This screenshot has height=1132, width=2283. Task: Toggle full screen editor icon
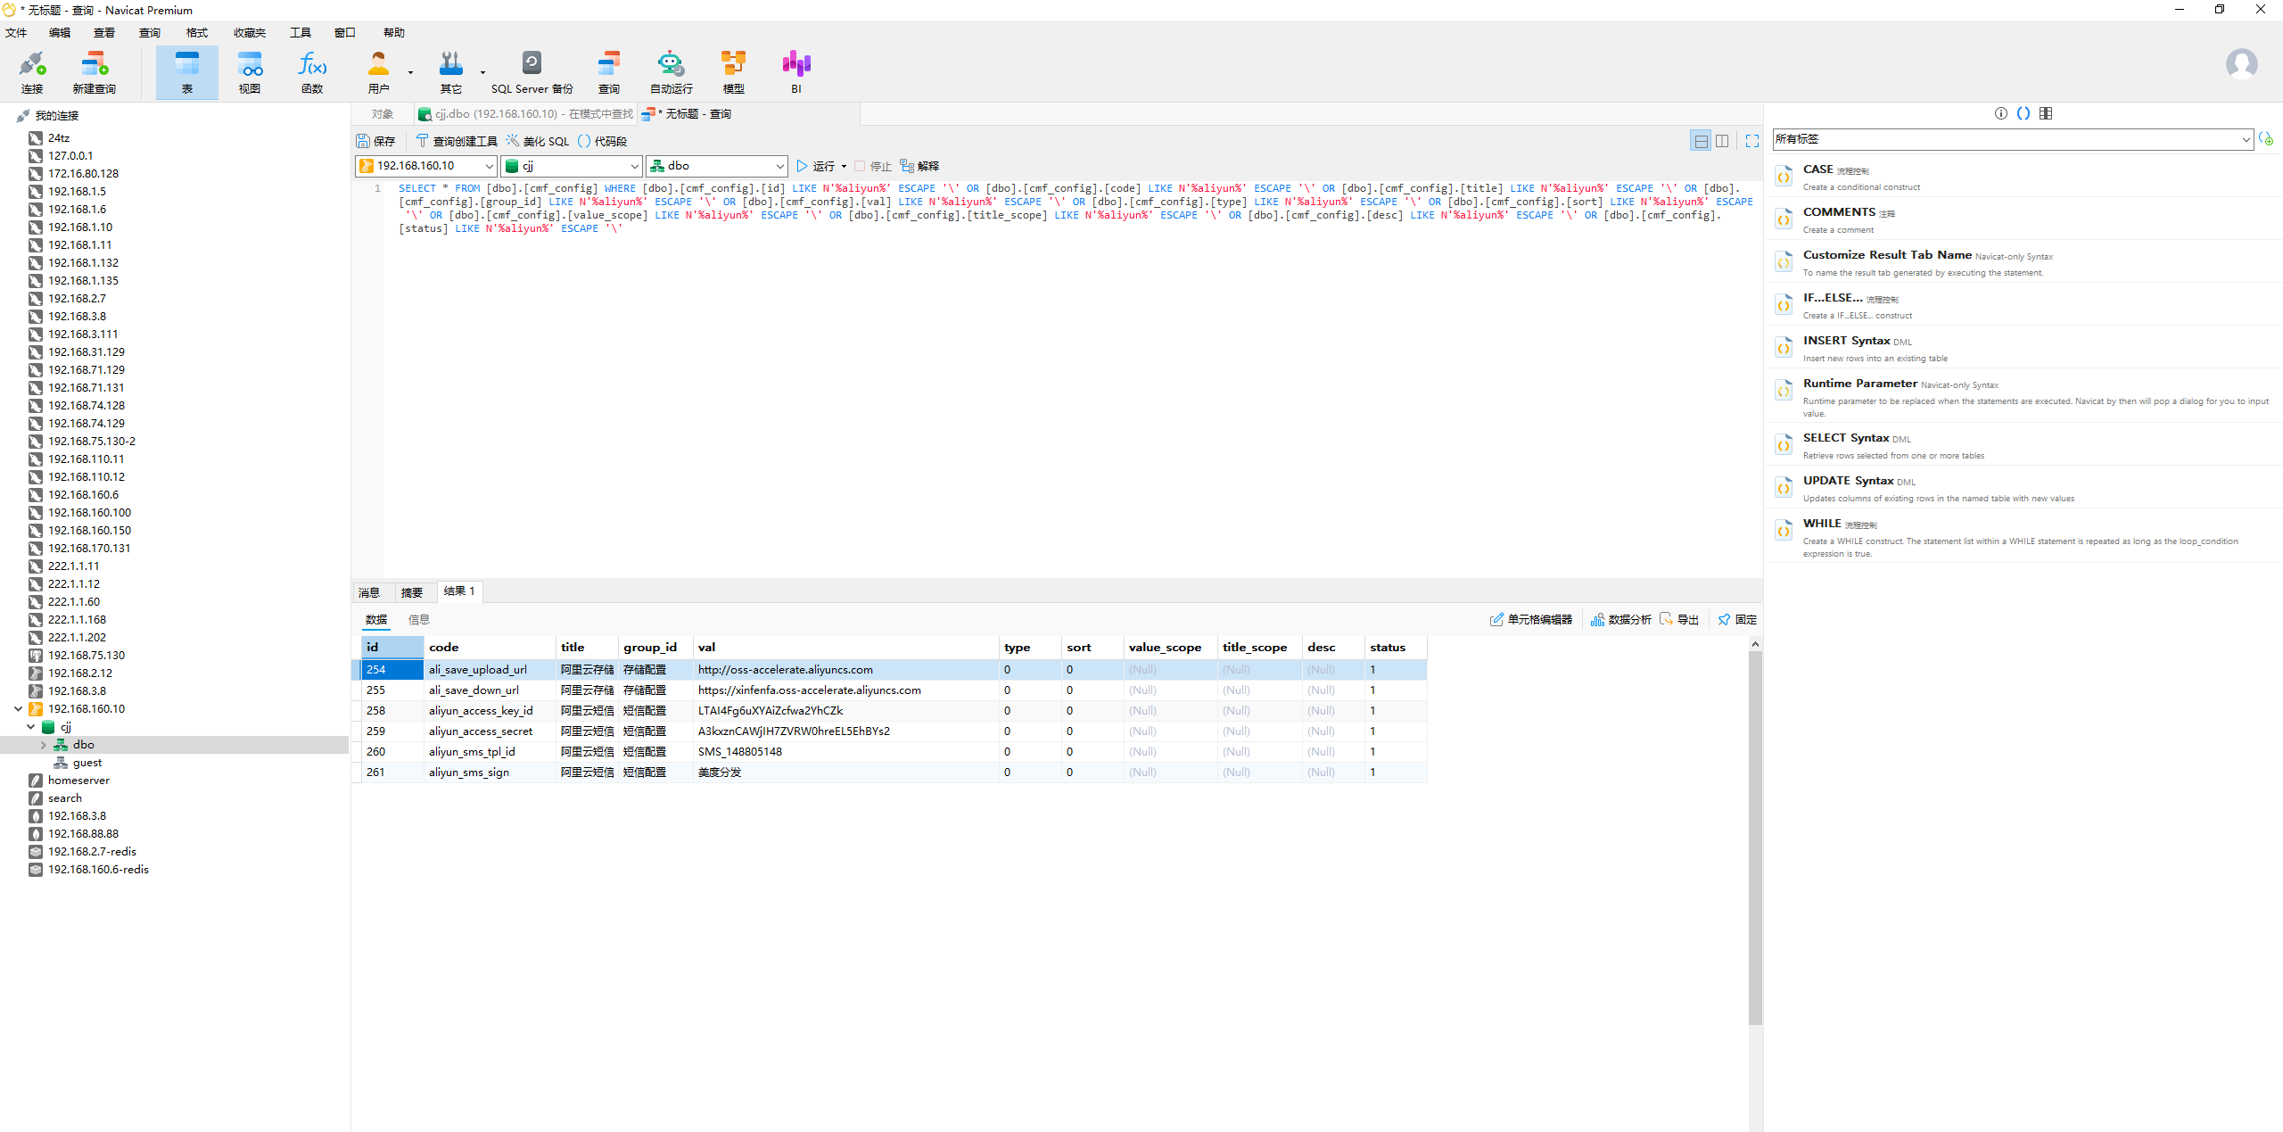pyautogui.click(x=1751, y=141)
